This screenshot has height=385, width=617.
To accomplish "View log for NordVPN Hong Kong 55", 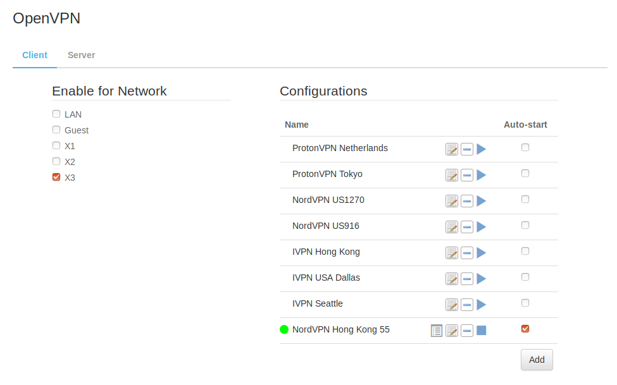I will (437, 331).
